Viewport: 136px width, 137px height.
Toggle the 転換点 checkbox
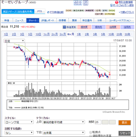91,132
